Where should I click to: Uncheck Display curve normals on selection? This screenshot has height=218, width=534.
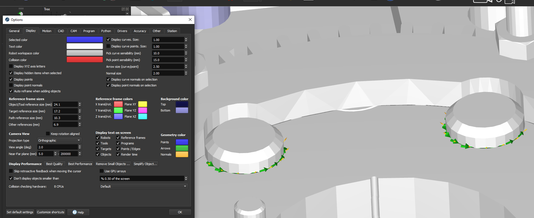pos(108,79)
